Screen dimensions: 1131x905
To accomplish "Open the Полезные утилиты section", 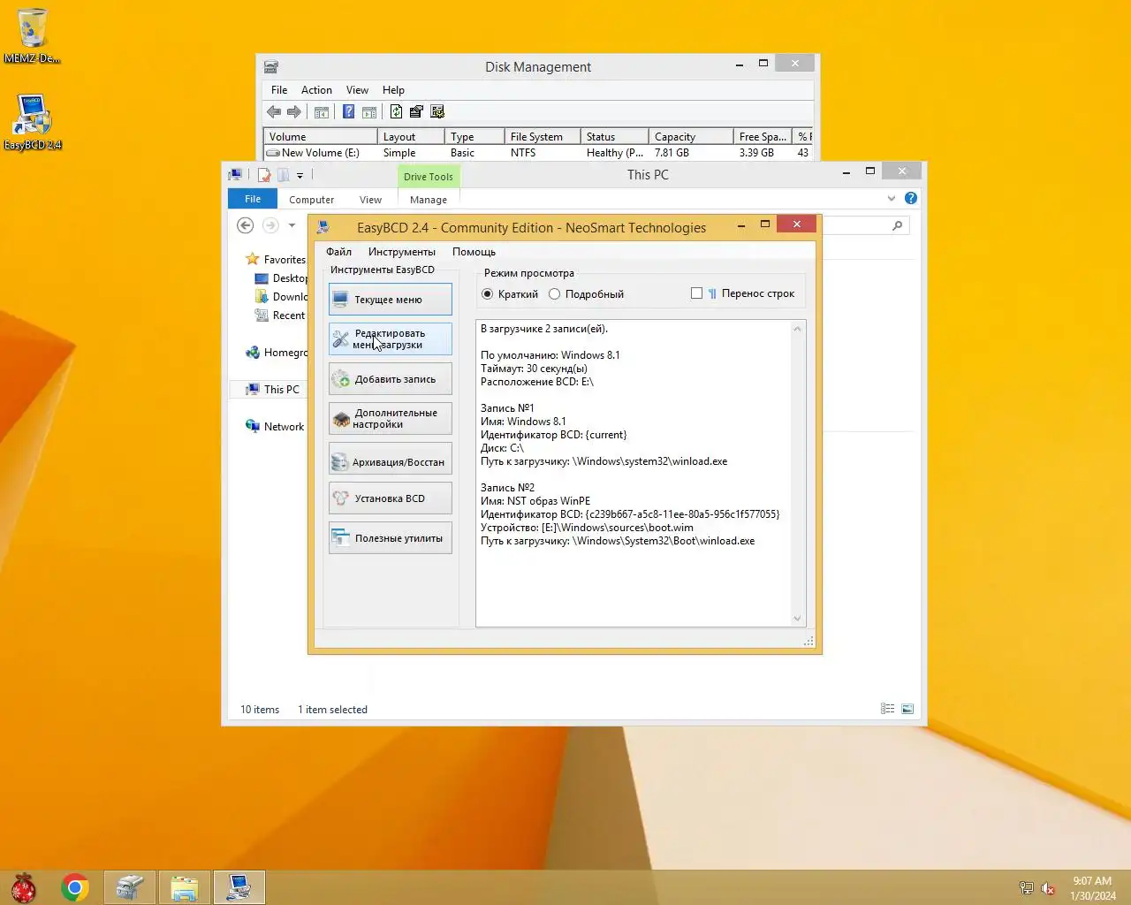I will coord(390,538).
